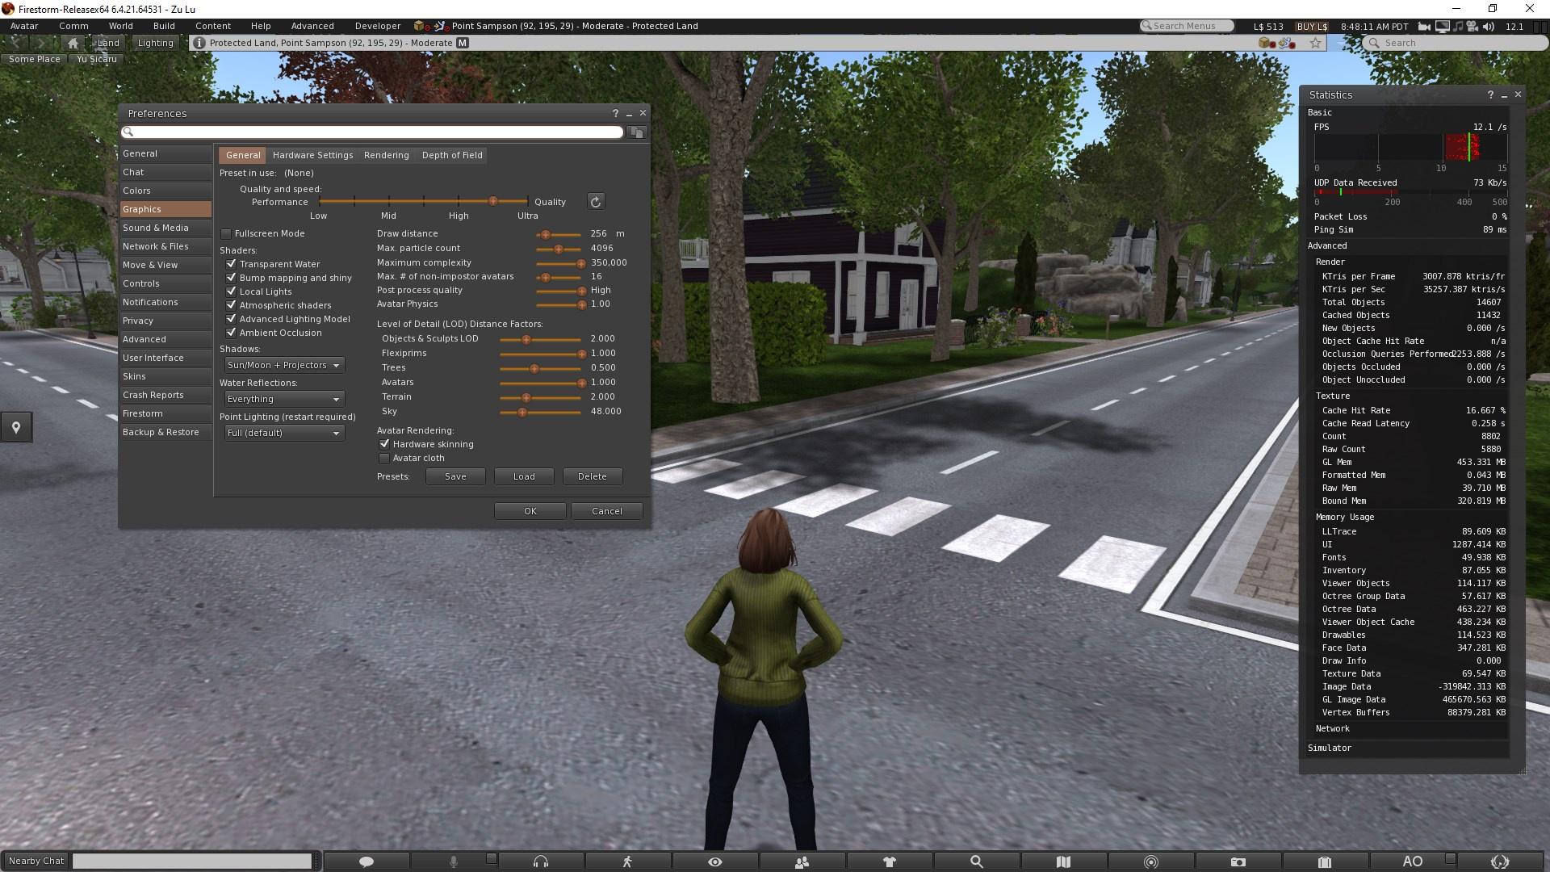
Task: Expand the Point Lighting dropdown
Action: [283, 433]
